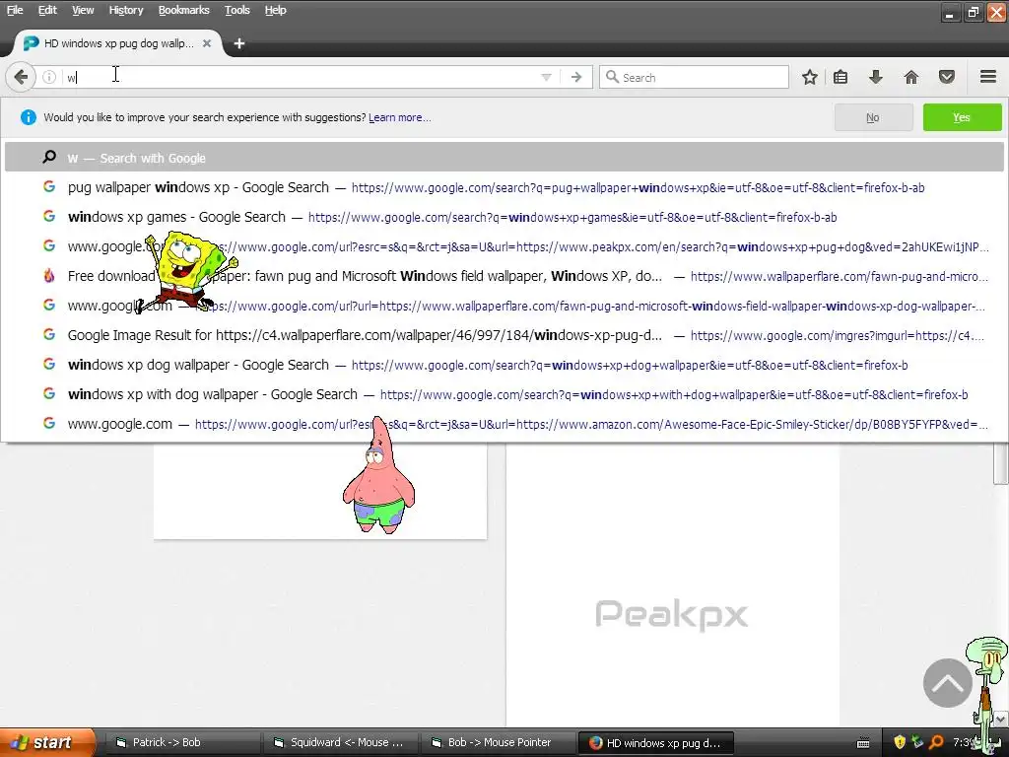Pick 'windows xp games - Google Search' suggestion

(x=504, y=217)
